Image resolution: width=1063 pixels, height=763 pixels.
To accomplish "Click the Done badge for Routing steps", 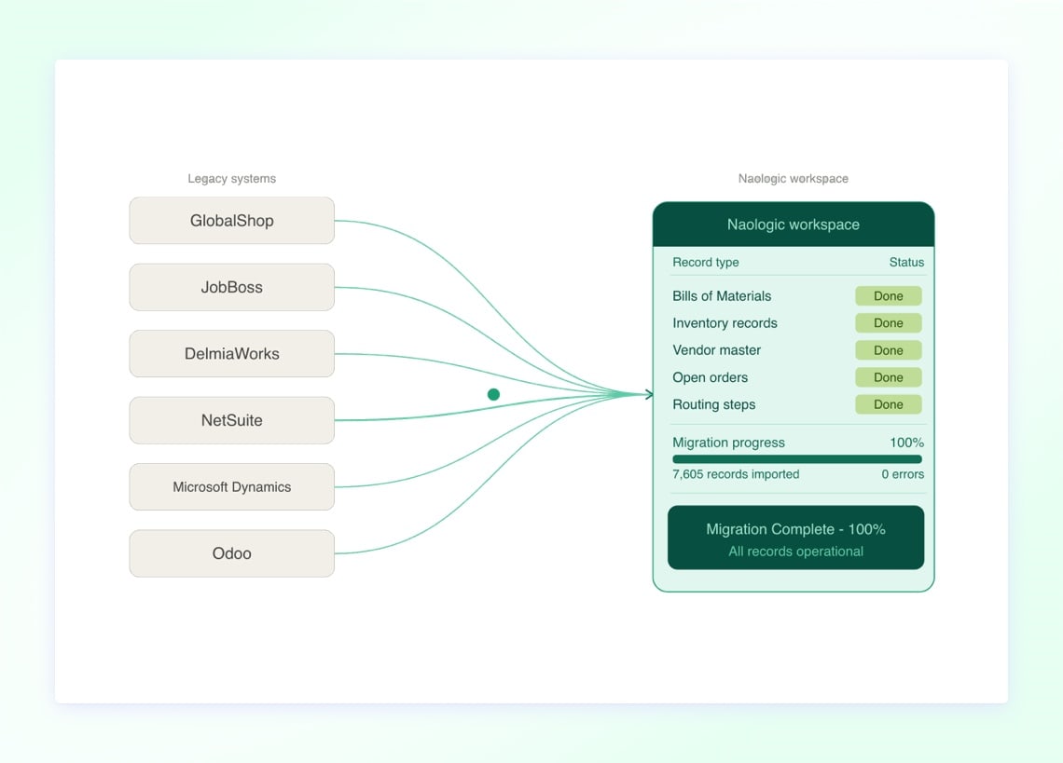I will 888,404.
